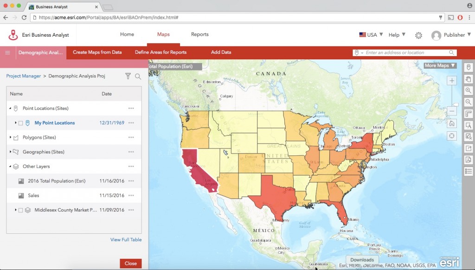Viewport: 475px width, 270px height.
Task: Click the Downloads bar at the bottom
Action: 362,260
